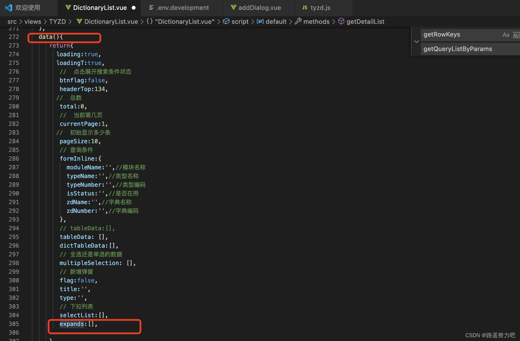Screen dimensions: 520x341
Task: Click the default breadcrumb symbol icon
Action: [260, 21]
